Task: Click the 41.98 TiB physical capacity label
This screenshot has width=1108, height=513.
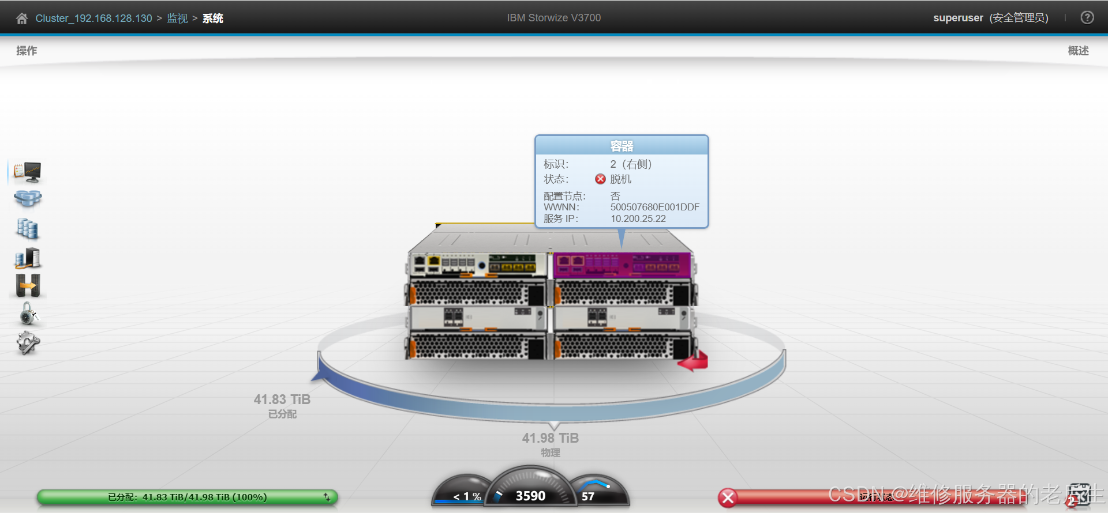Action: (x=551, y=438)
